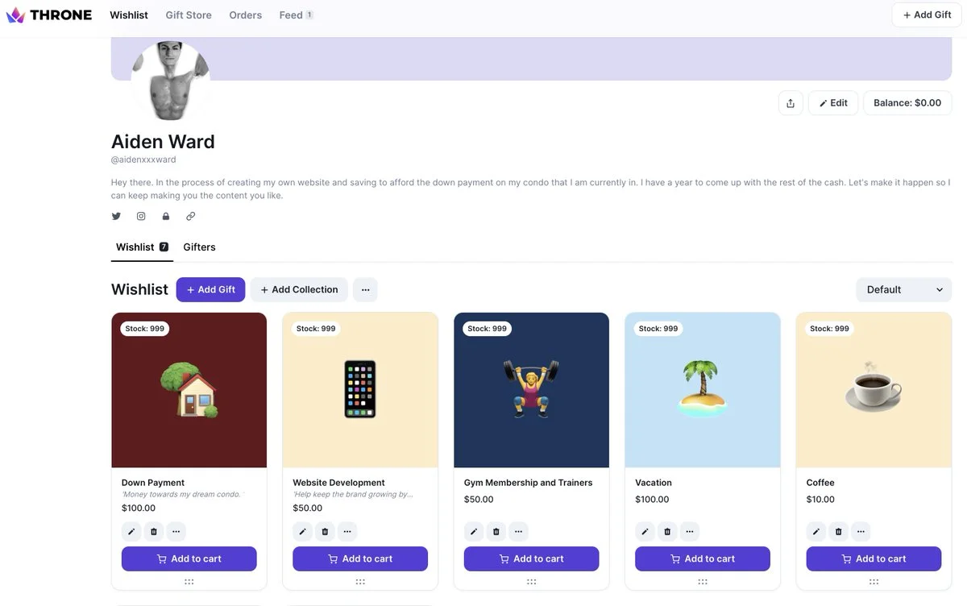The height and width of the screenshot is (606, 967).
Task: Open Gift Store in top navigation
Action: click(189, 15)
